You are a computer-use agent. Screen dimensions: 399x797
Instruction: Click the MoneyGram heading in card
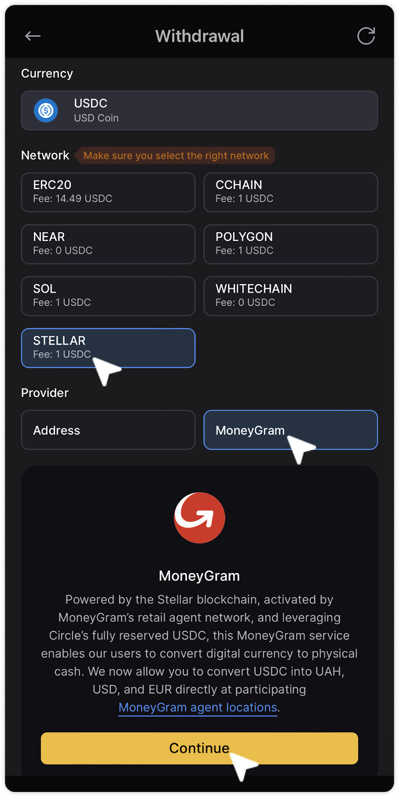click(199, 576)
